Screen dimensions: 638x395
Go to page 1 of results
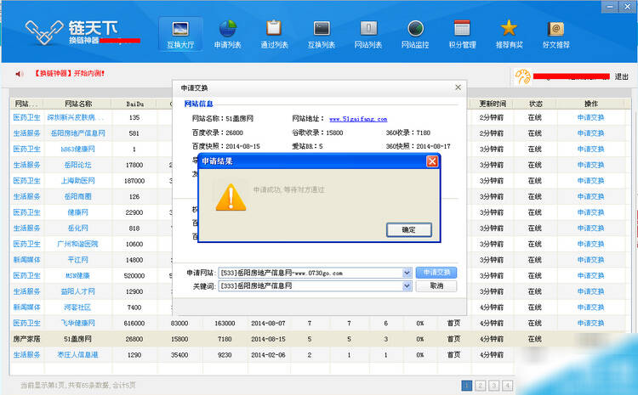(x=467, y=386)
